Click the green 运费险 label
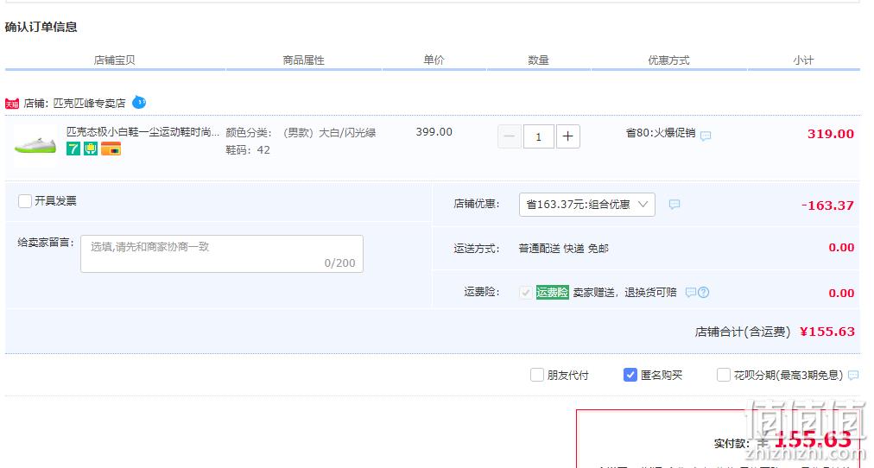The width and height of the screenshot is (874, 468). 553,292
